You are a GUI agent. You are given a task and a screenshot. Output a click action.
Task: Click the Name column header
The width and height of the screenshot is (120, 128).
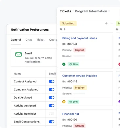[x=18, y=74]
